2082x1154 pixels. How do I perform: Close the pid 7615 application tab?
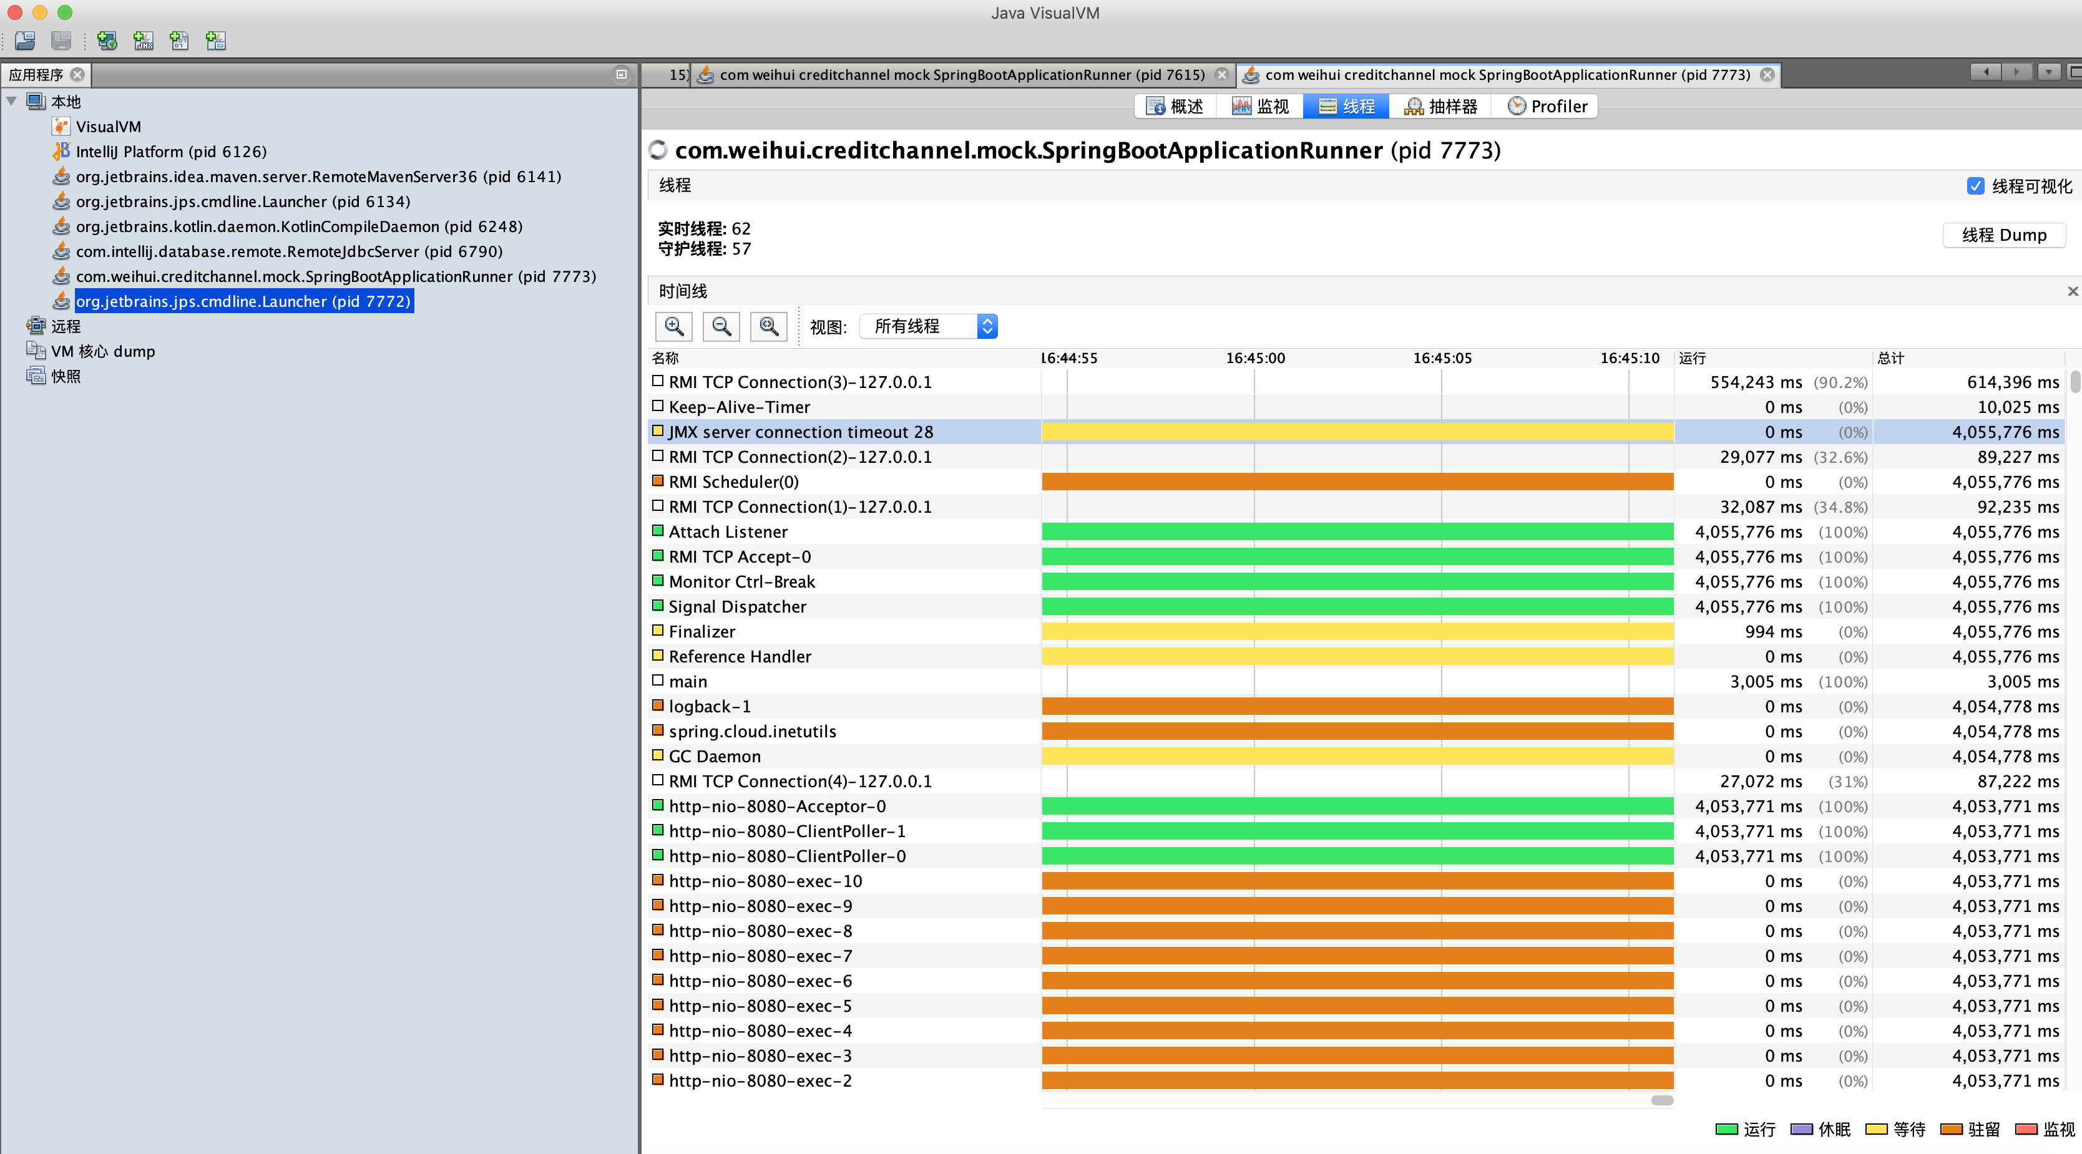[x=1221, y=74]
